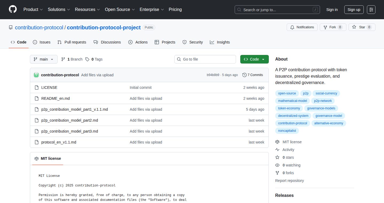This screenshot has height=203, width=384.
Task: Click the file icon beside LICENSE
Action: pyautogui.click(x=37, y=87)
